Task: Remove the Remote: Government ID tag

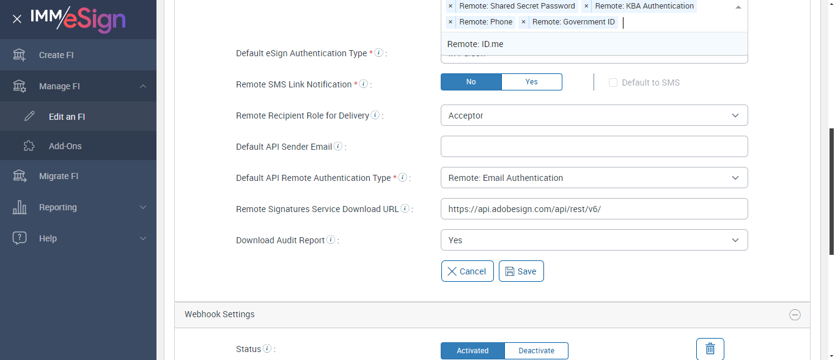Action: [x=523, y=22]
